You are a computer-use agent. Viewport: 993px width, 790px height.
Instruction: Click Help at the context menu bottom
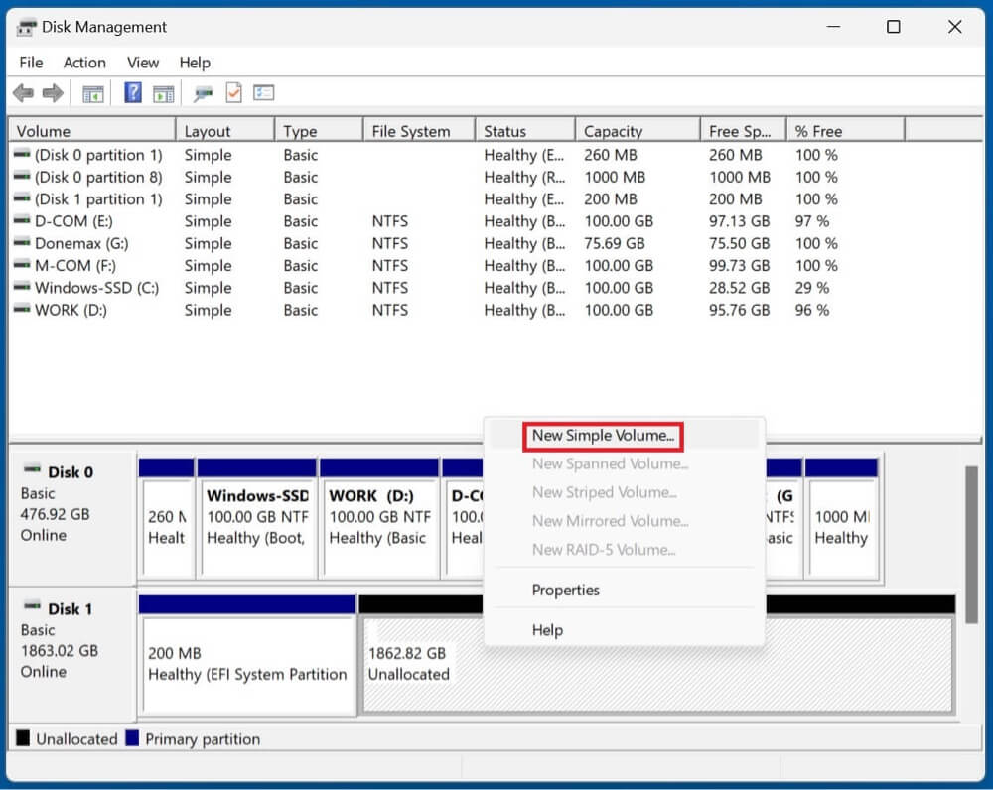tap(546, 629)
